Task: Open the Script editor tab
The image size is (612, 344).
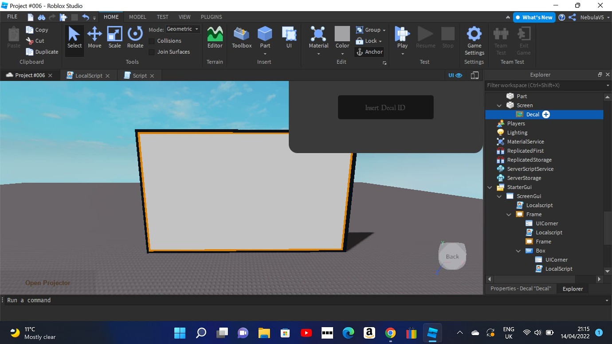Action: click(x=139, y=75)
